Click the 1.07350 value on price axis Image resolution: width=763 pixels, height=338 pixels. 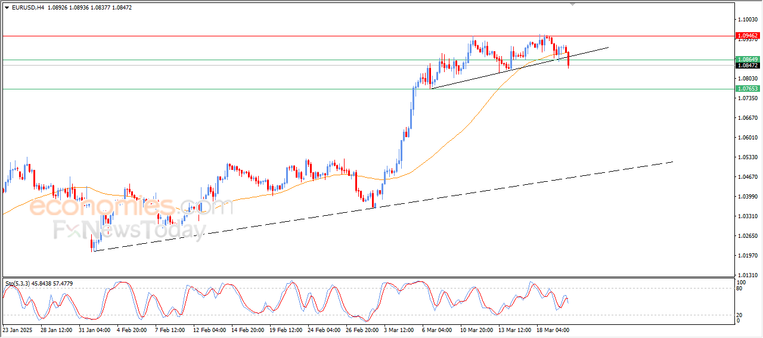point(748,98)
